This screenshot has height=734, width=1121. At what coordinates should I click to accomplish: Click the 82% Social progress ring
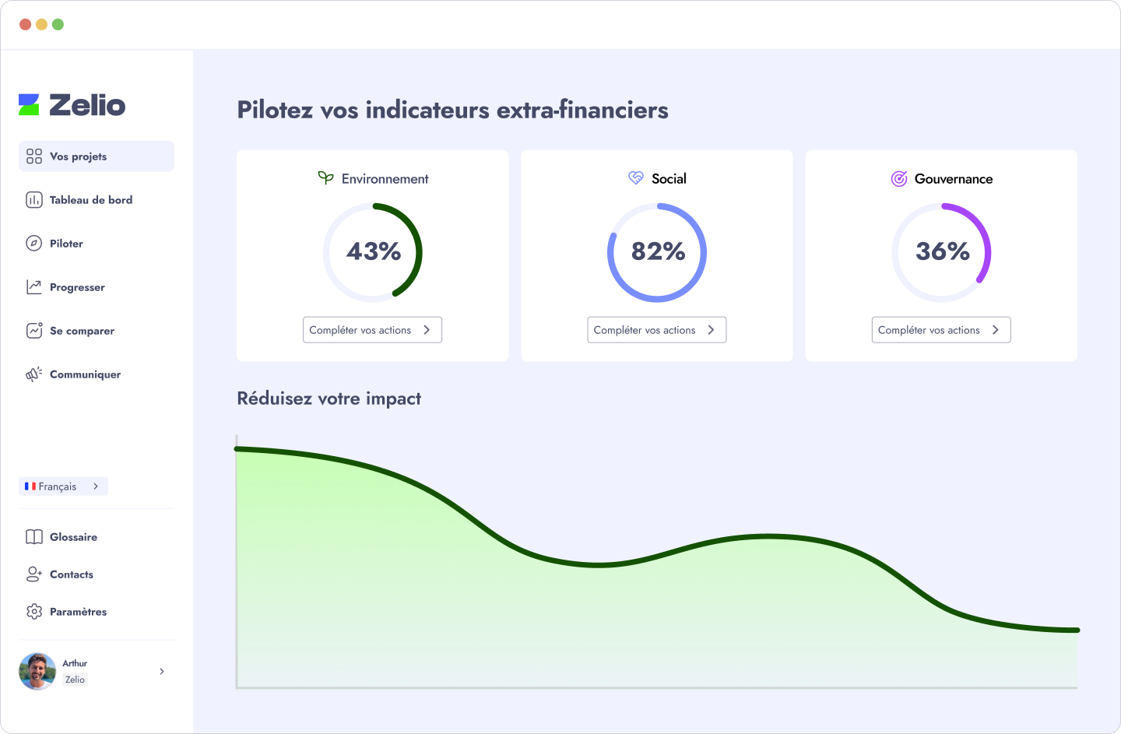(x=656, y=252)
